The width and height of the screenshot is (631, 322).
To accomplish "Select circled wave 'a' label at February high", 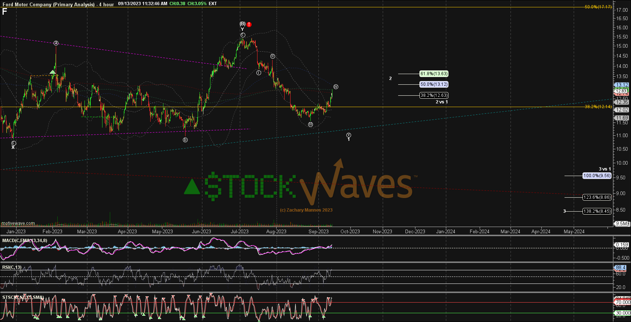I will point(56,43).
